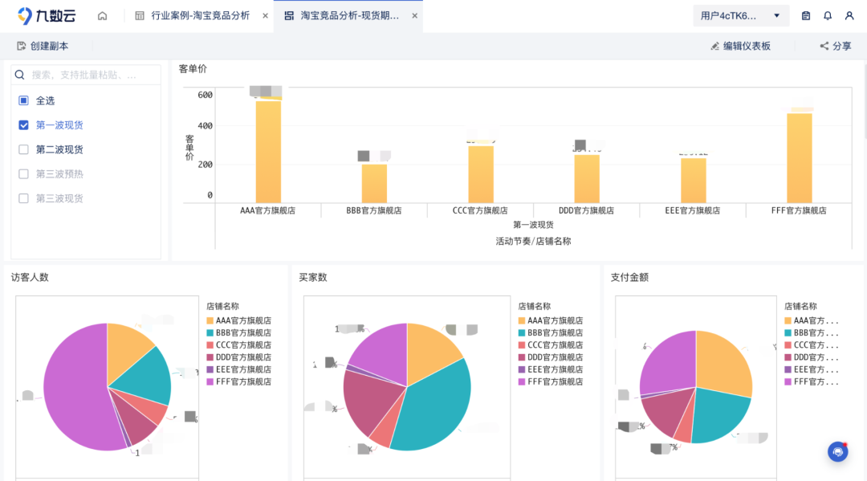The image size is (867, 481).
Task: Switch to the 行业案例-淘宝竞品分析 tab
Action: tap(201, 14)
